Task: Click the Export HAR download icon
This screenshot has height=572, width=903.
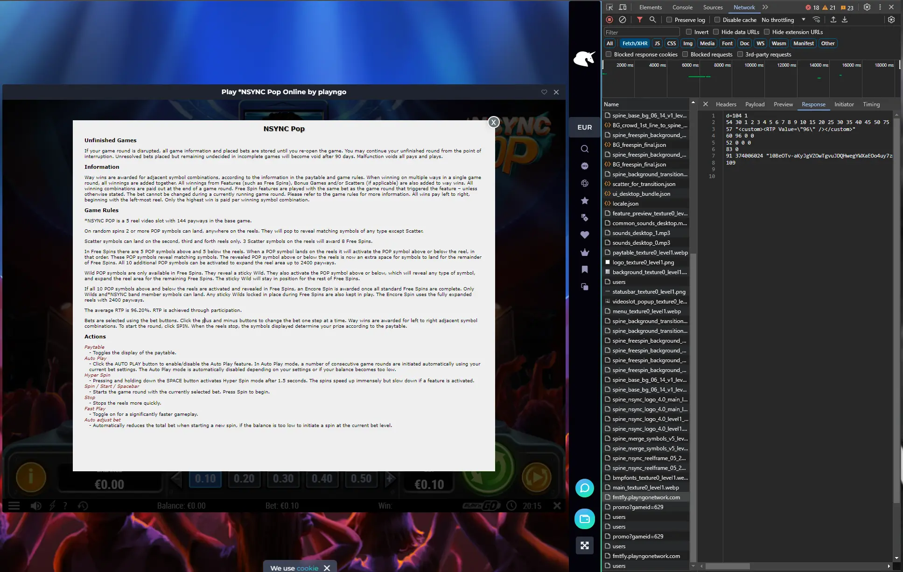Action: [x=845, y=20]
